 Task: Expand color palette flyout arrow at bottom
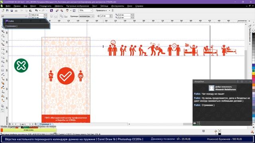(x=253, y=128)
